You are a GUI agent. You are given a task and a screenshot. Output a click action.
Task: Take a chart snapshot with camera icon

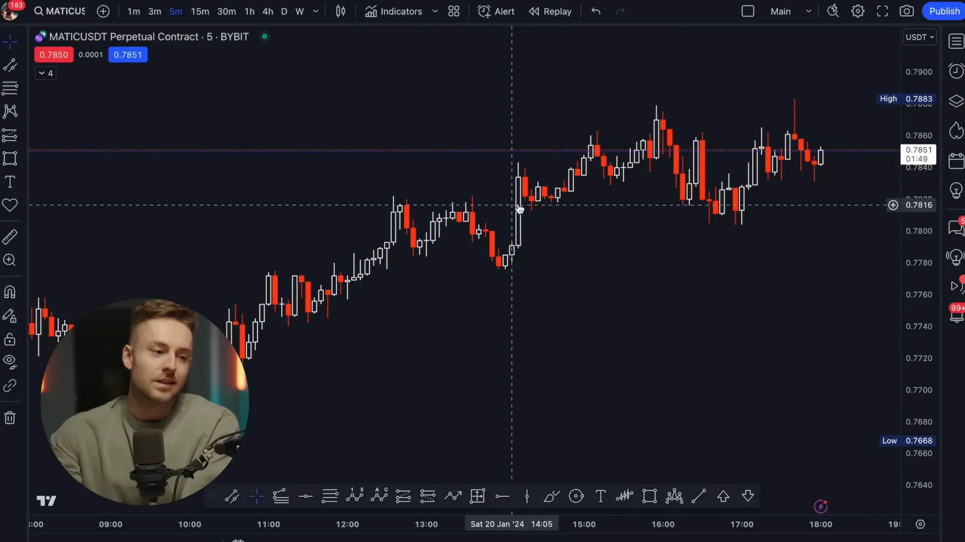click(907, 11)
